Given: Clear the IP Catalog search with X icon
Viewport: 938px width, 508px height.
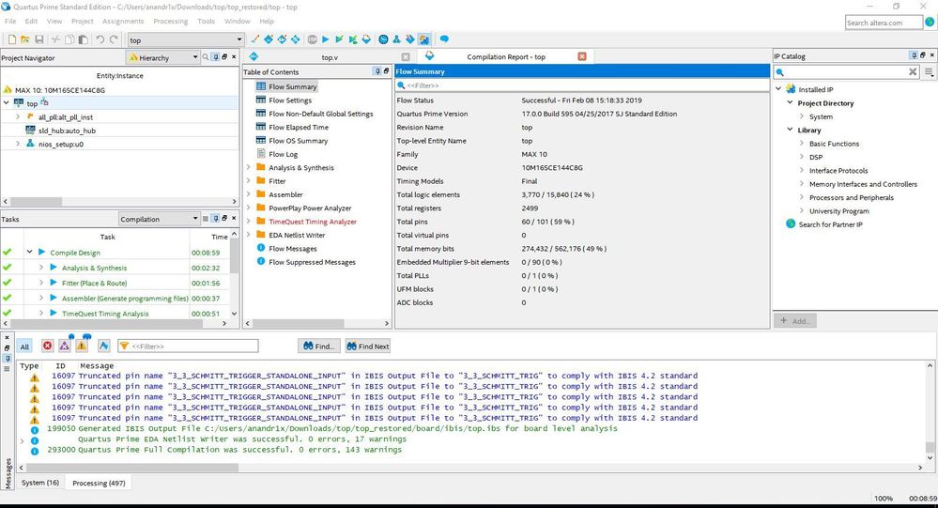Looking at the screenshot, I should click(913, 71).
